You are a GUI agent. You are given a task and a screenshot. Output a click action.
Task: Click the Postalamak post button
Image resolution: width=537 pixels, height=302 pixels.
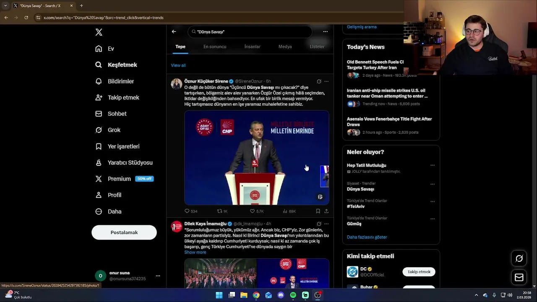tap(124, 232)
